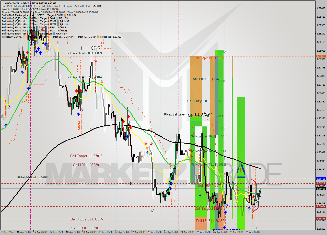Click 'Sell correction 87.5 | 1.37214' label
Viewport: 327px width, 235px height.
[x=209, y=136]
